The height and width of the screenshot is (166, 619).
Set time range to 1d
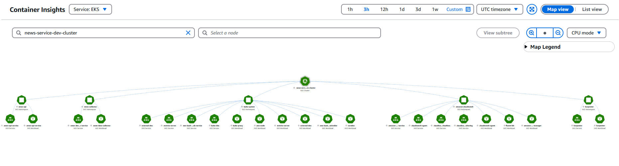click(x=402, y=9)
